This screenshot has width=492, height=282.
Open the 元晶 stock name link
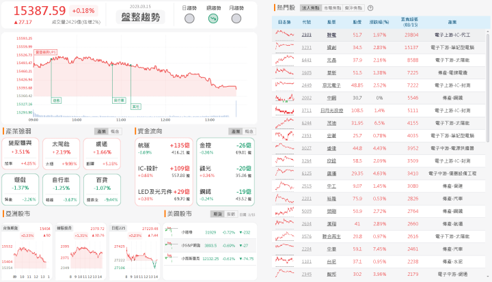tap(331, 60)
